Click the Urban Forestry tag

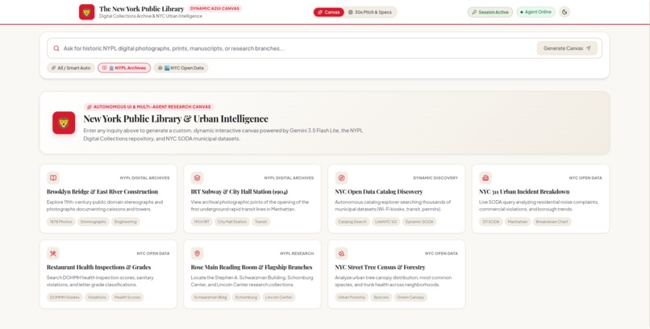[x=352, y=297]
